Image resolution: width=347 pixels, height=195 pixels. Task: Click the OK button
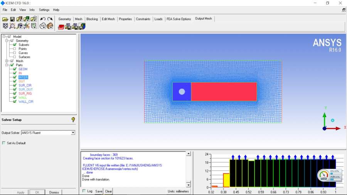pos(37,192)
